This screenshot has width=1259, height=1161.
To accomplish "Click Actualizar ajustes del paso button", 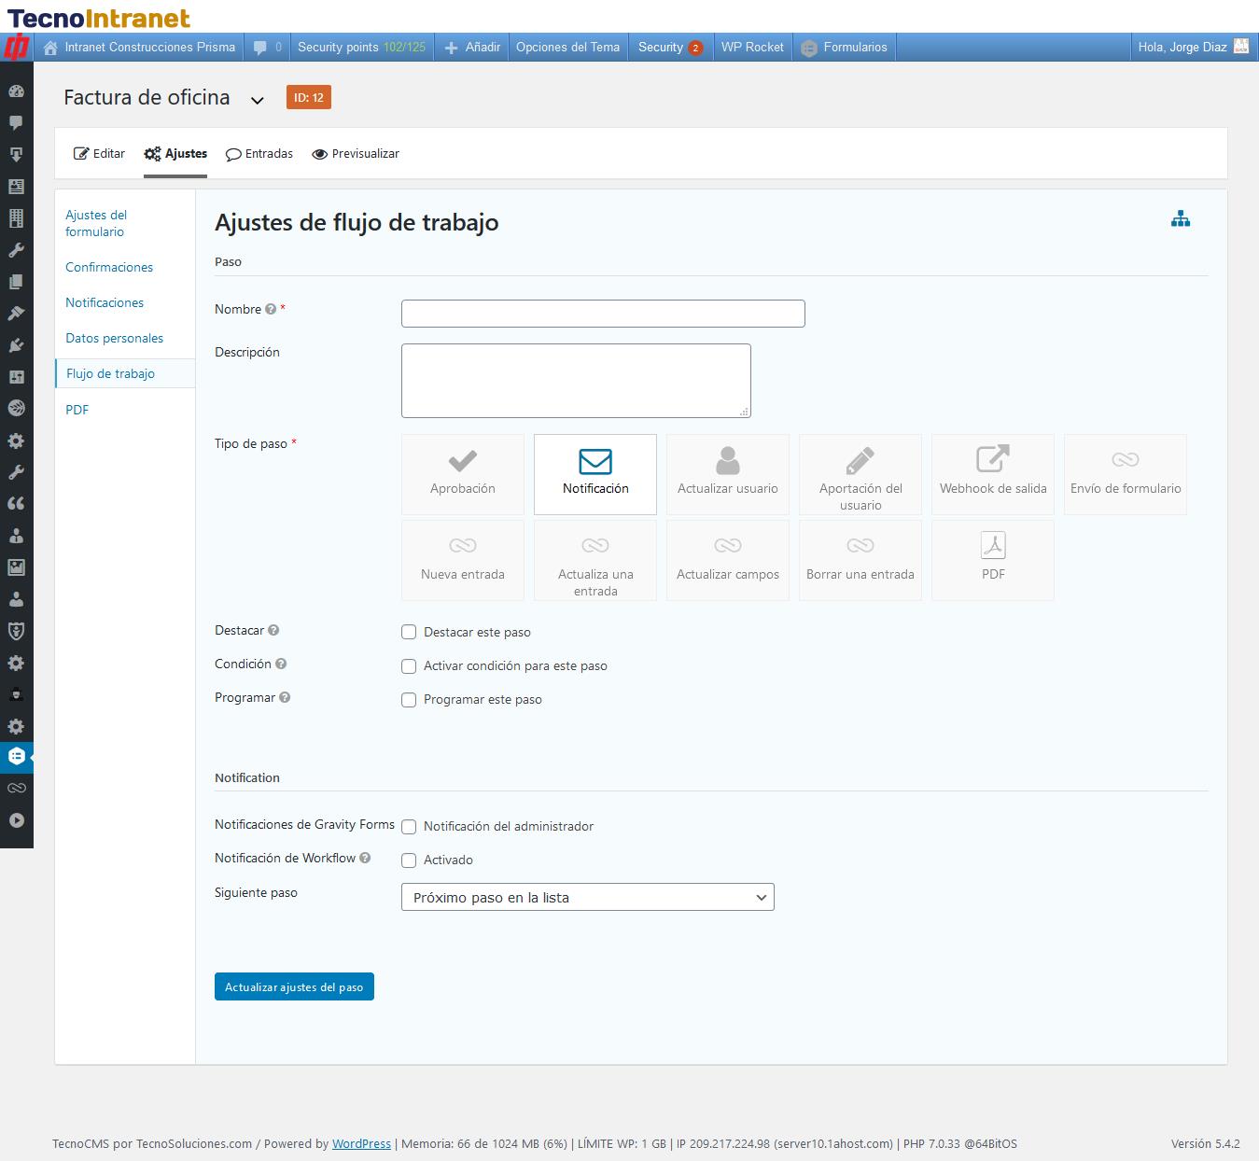I will click(x=294, y=987).
